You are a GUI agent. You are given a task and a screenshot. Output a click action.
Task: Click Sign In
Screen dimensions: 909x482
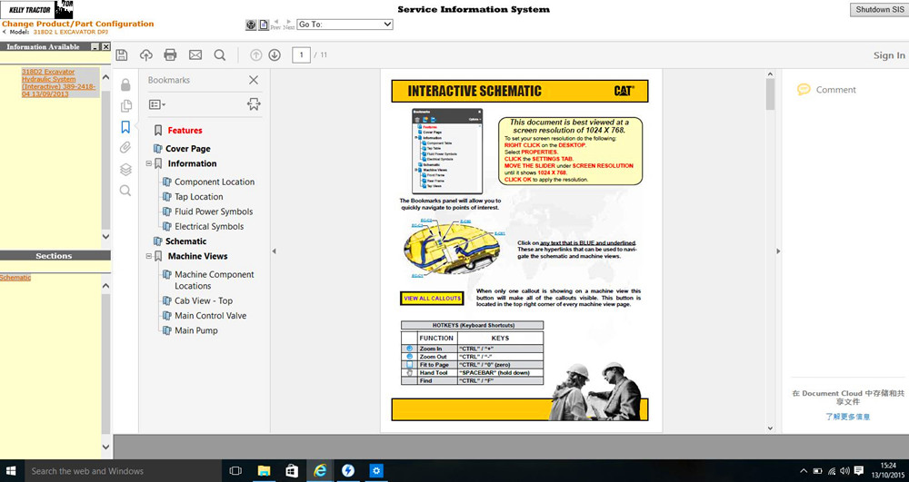[889, 55]
